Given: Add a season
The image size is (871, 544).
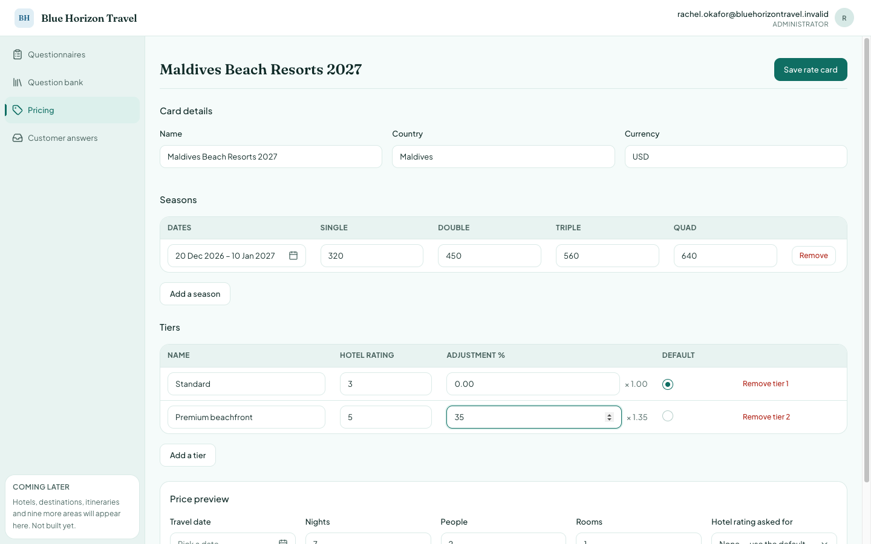Looking at the screenshot, I should pos(195,294).
